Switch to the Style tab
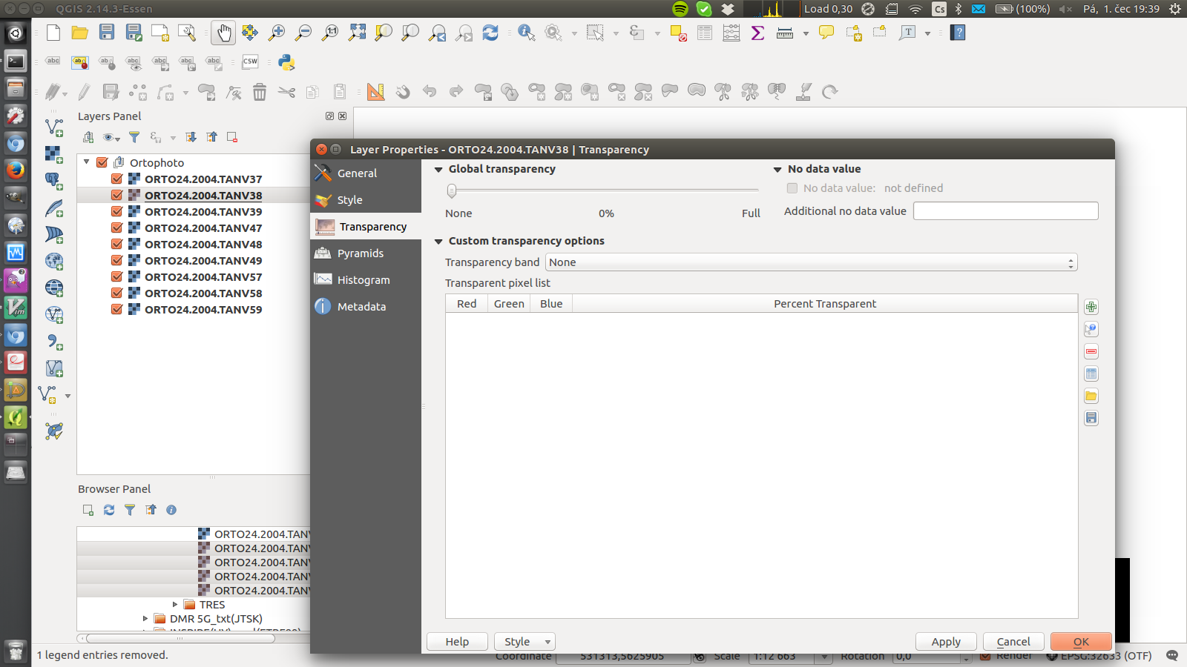 tap(366, 200)
